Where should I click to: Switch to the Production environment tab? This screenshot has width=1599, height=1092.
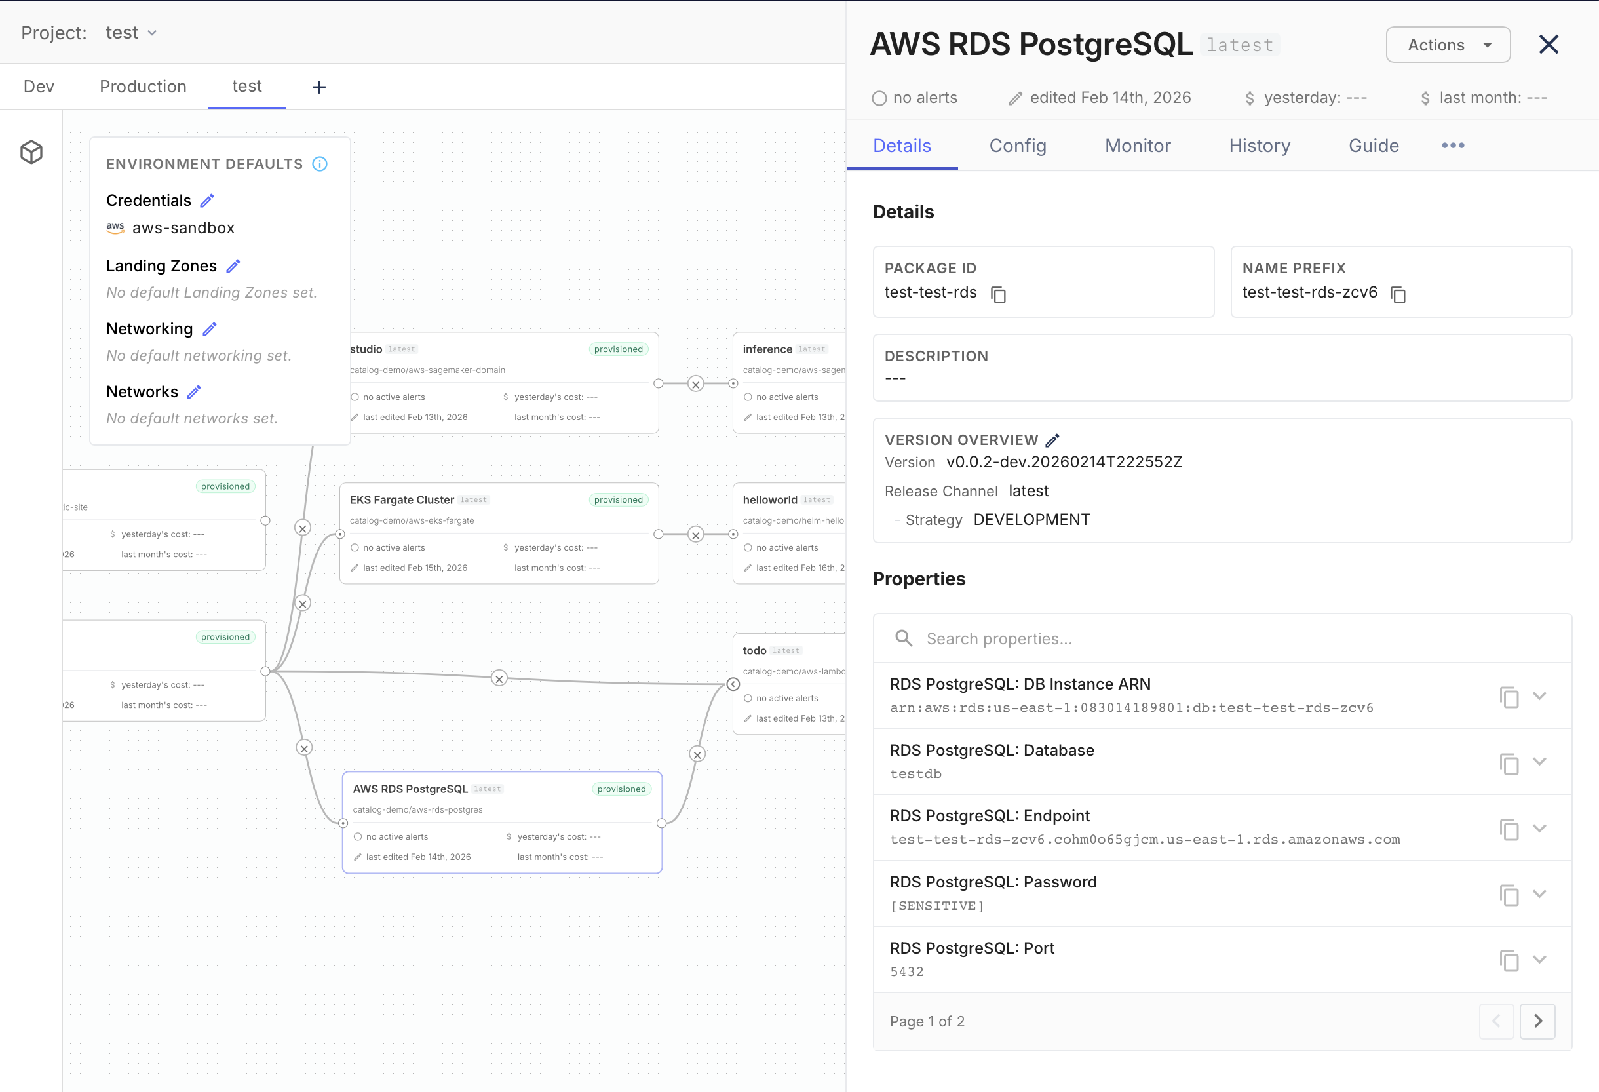tap(142, 86)
